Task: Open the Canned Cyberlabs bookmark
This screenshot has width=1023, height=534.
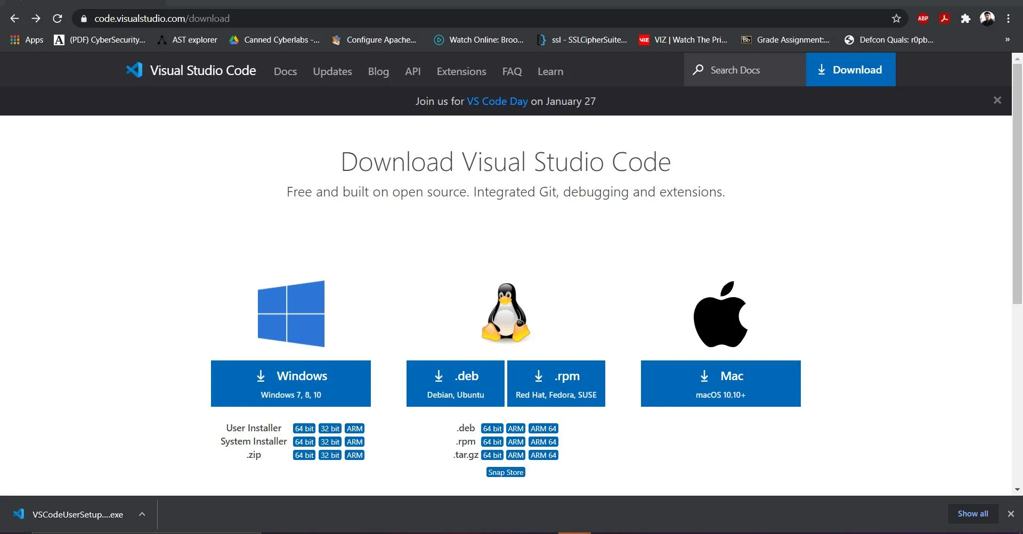Action: coord(274,40)
